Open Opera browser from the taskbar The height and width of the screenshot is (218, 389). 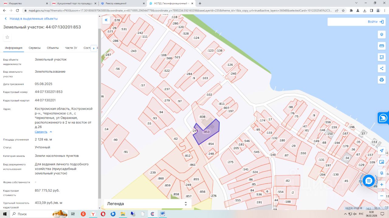click(x=103, y=214)
